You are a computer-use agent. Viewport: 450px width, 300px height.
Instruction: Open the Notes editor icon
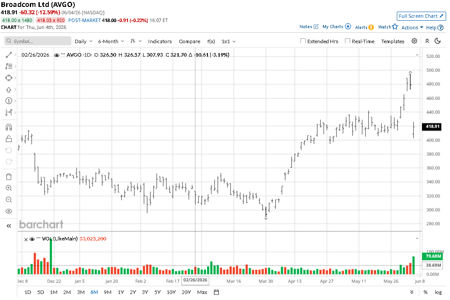[x=316, y=27]
